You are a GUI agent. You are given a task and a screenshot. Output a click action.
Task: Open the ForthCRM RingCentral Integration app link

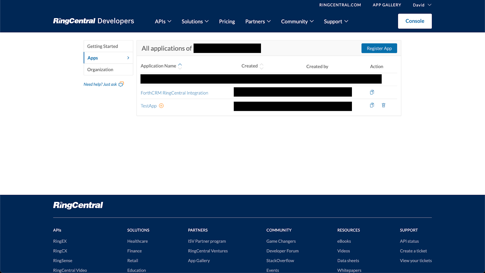[x=174, y=93]
